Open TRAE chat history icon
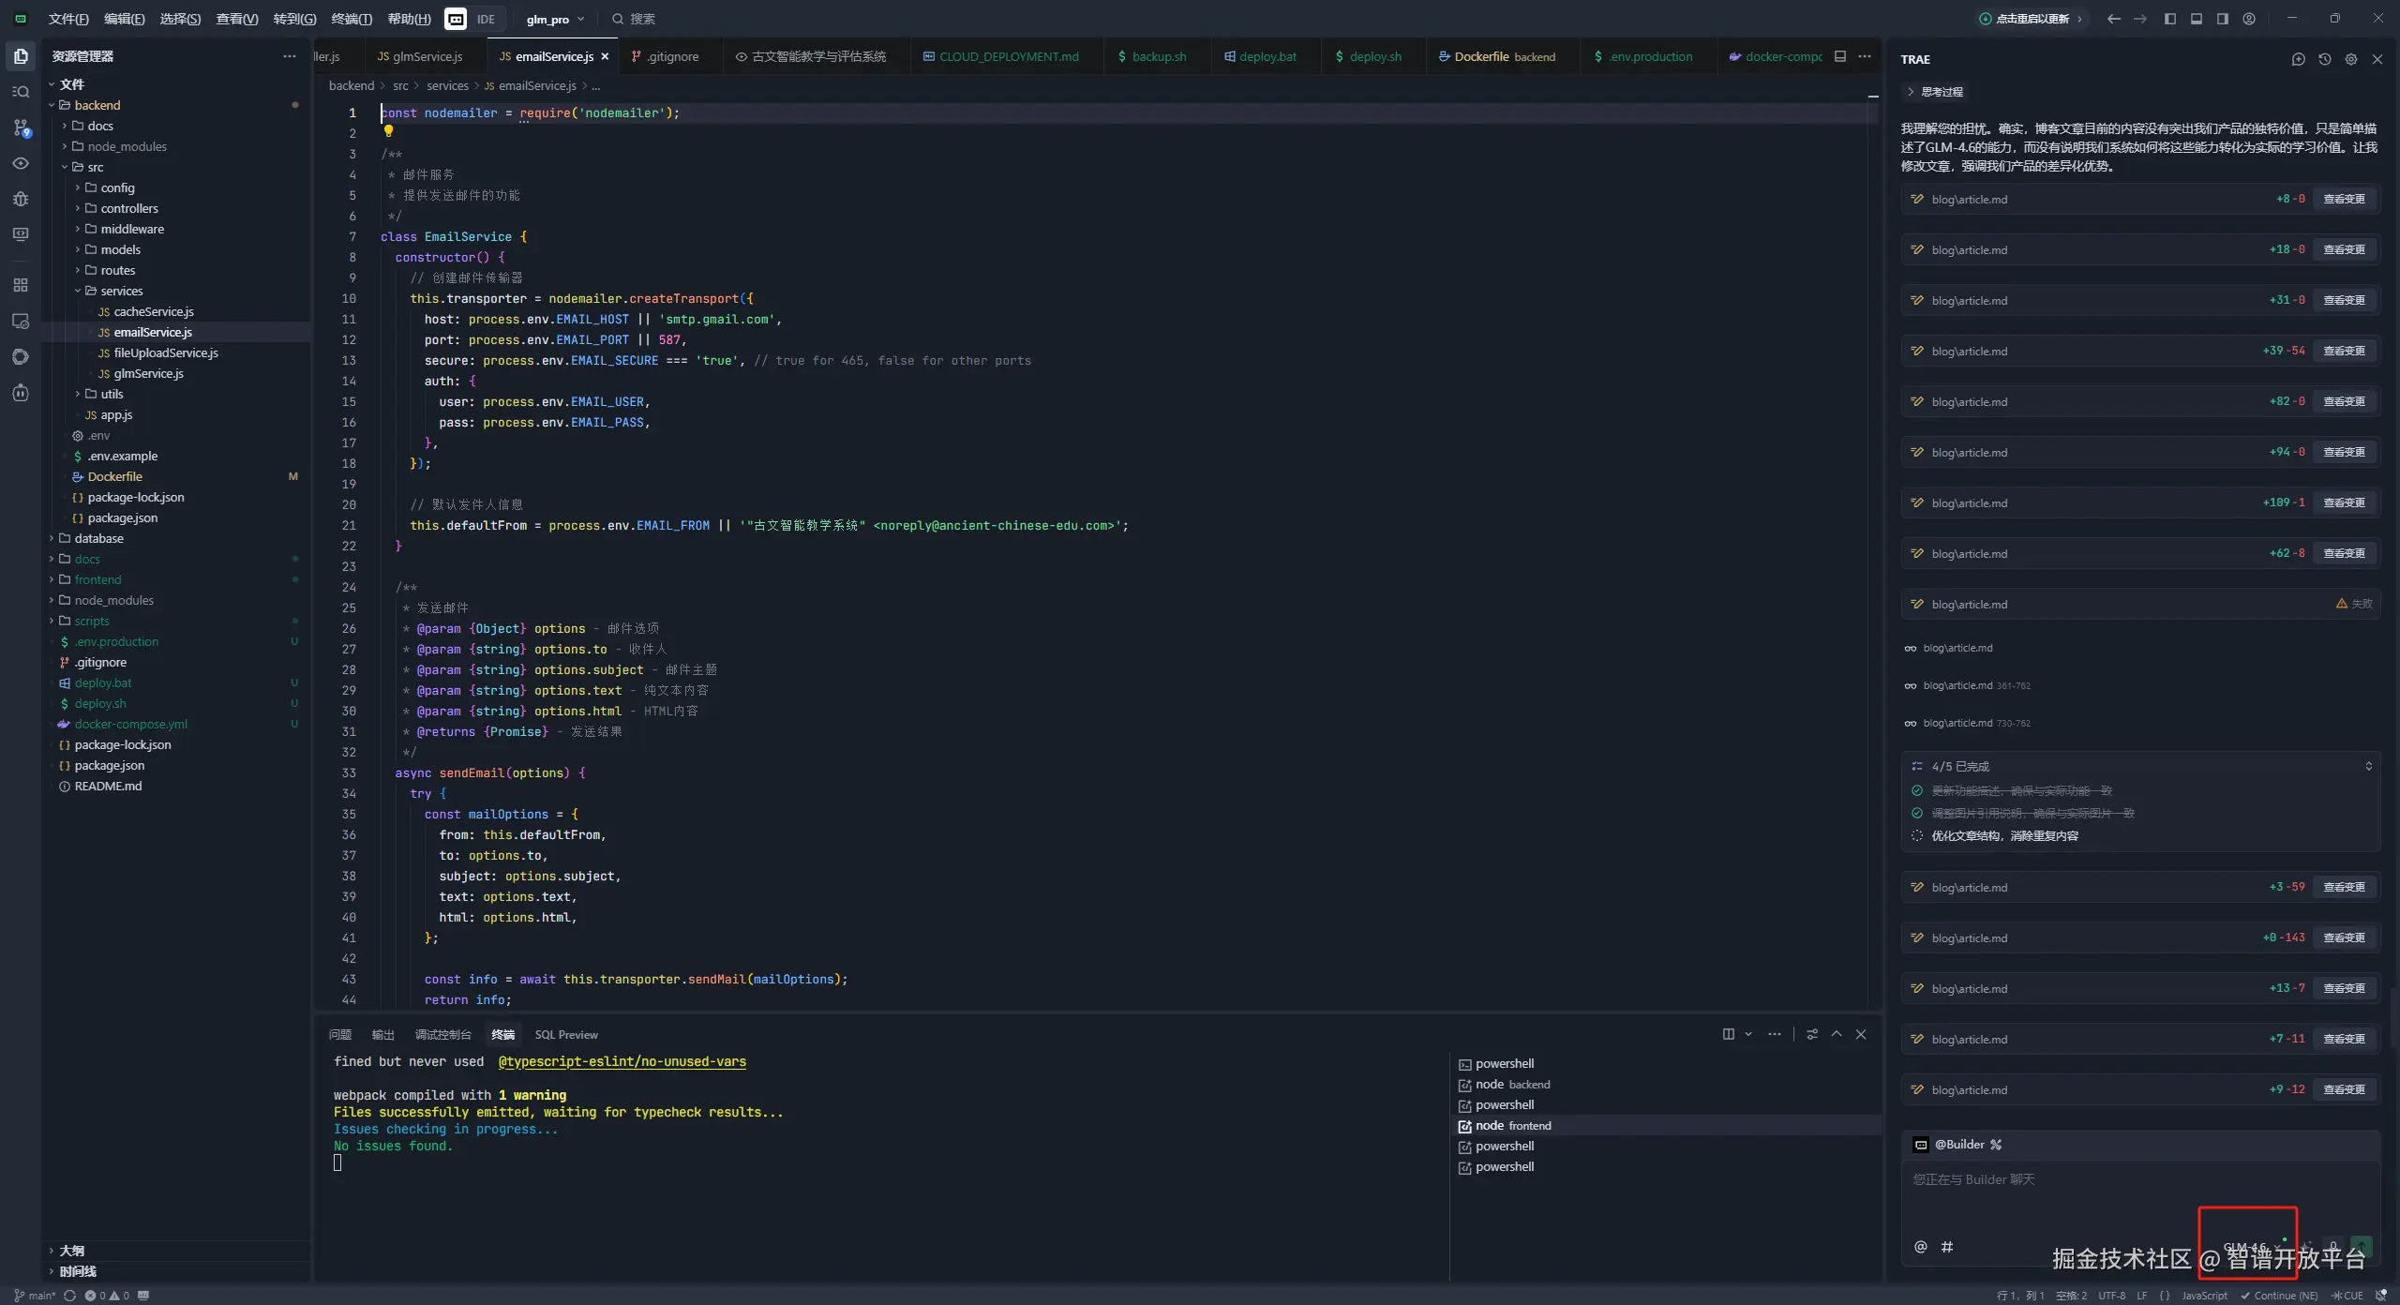The image size is (2400, 1305). tap(2324, 59)
